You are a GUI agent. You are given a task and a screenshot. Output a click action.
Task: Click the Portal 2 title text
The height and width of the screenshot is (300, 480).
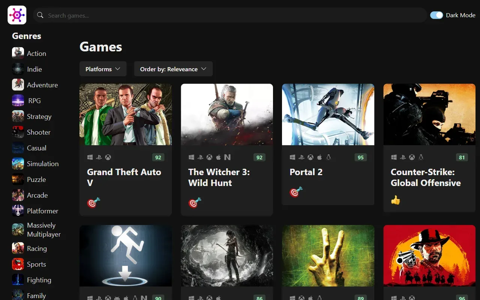306,172
